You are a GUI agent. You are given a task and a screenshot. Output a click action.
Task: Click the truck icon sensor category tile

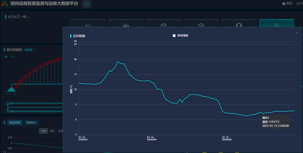(88, 24)
